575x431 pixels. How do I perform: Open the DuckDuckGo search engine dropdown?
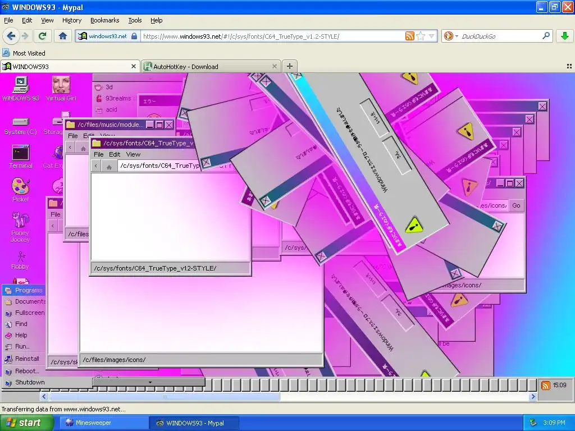tap(451, 36)
